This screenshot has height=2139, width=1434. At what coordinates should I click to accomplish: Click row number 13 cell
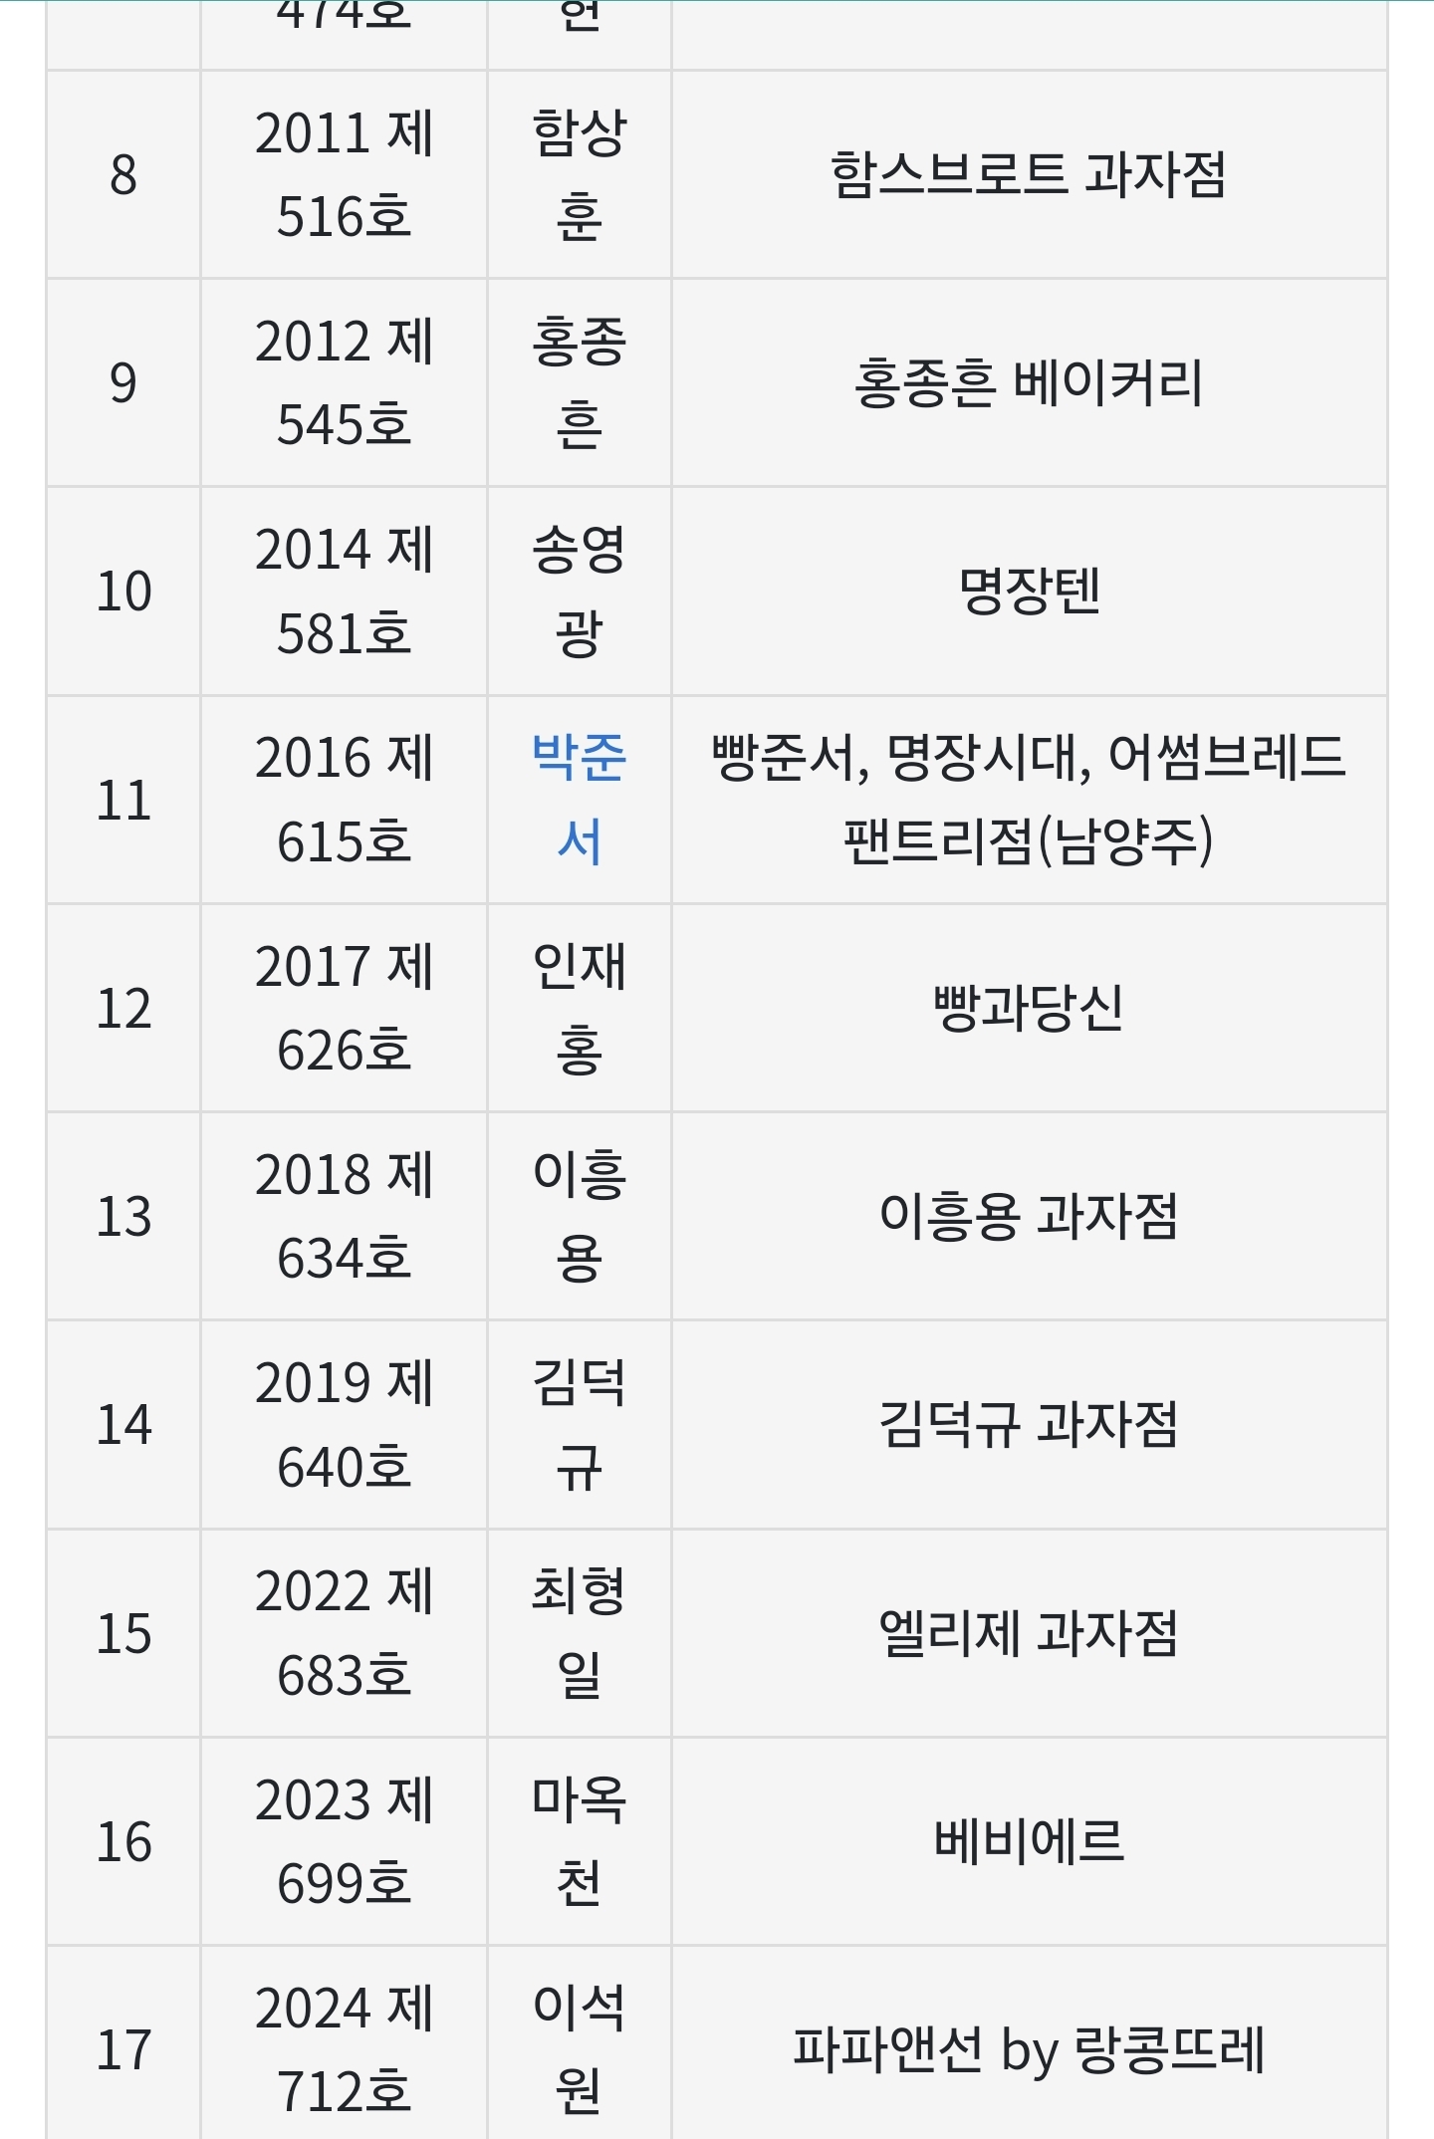[x=123, y=1216]
